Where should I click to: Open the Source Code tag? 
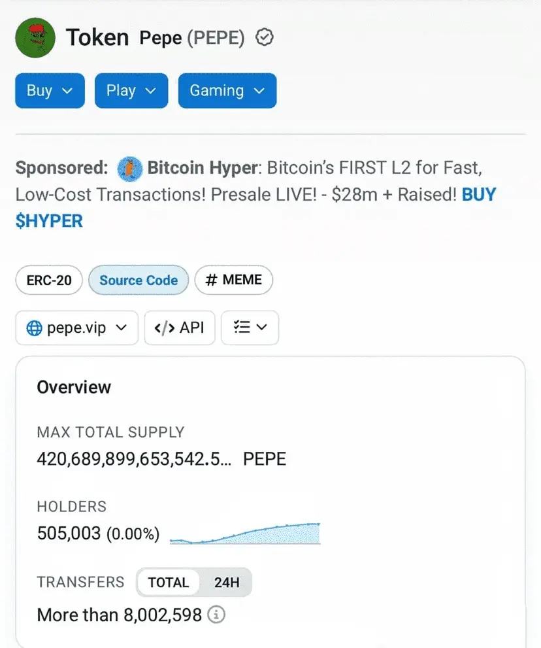139,281
